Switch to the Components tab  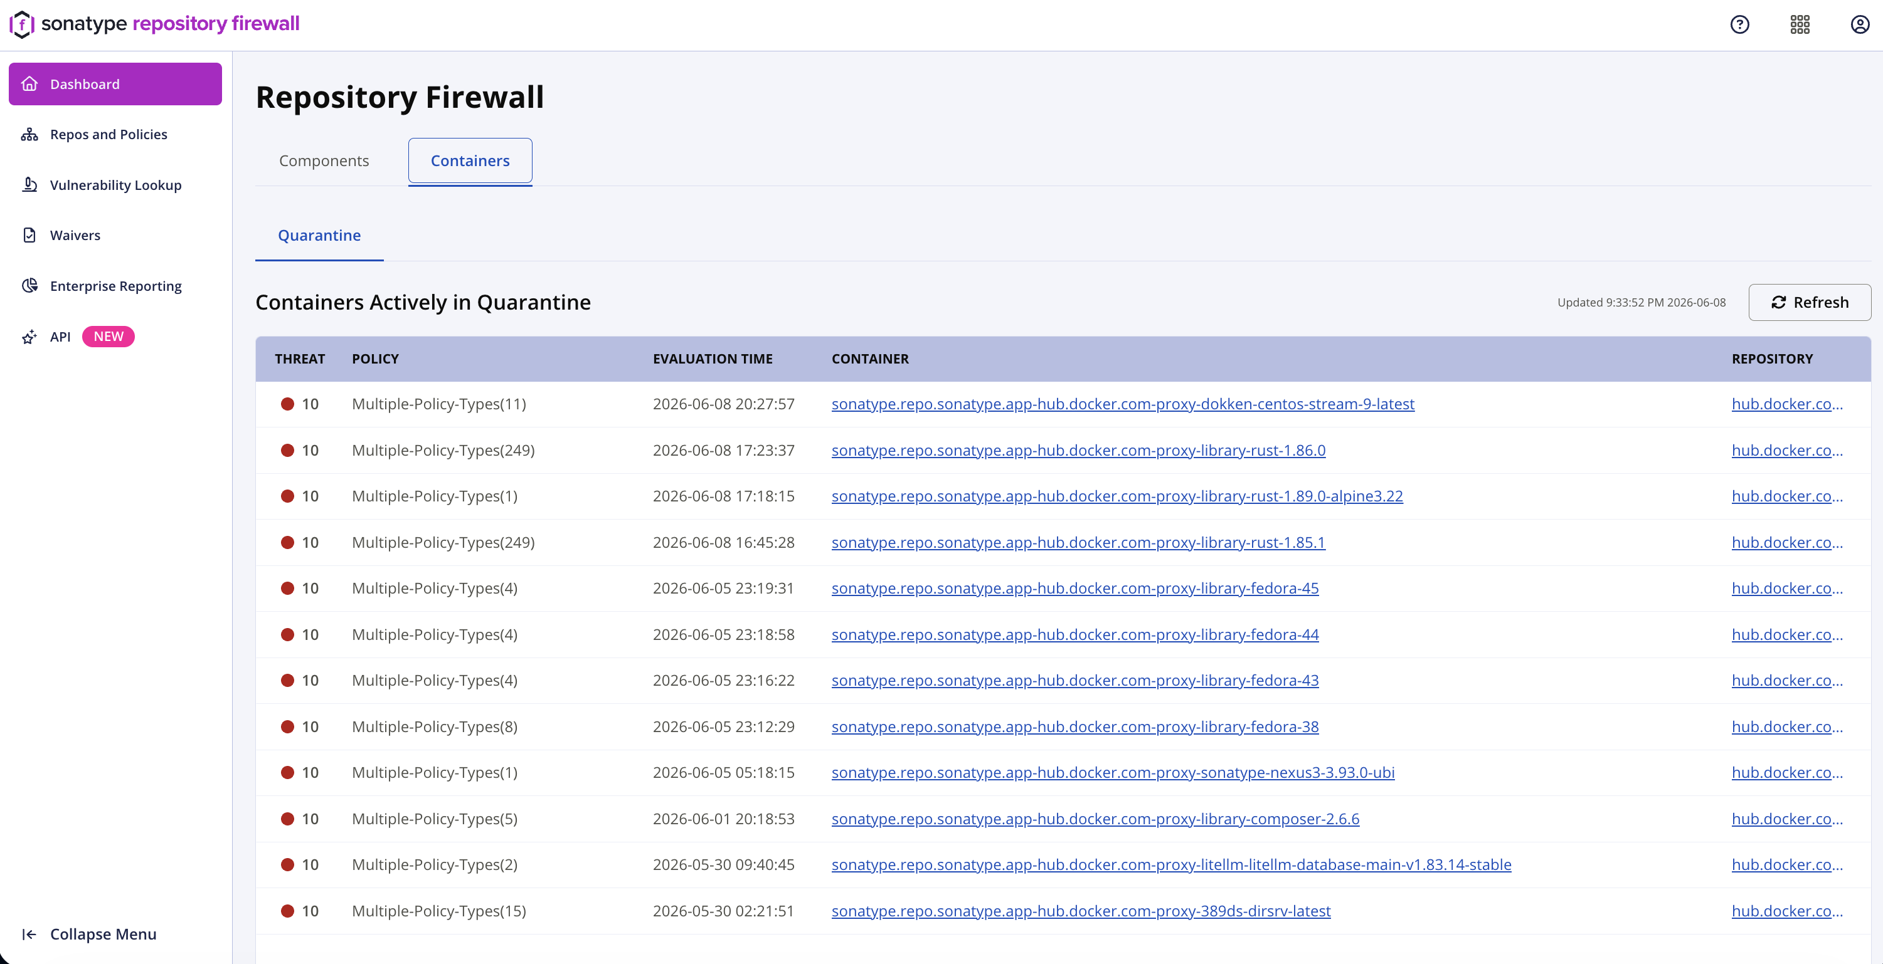point(324,160)
